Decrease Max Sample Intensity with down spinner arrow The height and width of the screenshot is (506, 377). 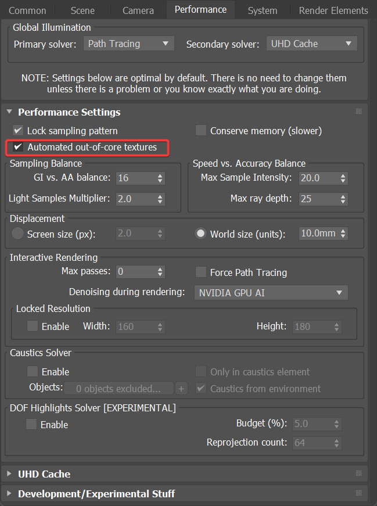pyautogui.click(x=343, y=181)
